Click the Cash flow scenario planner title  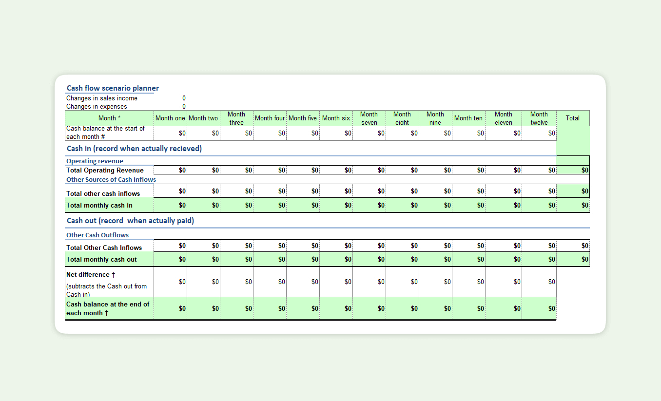coord(113,88)
